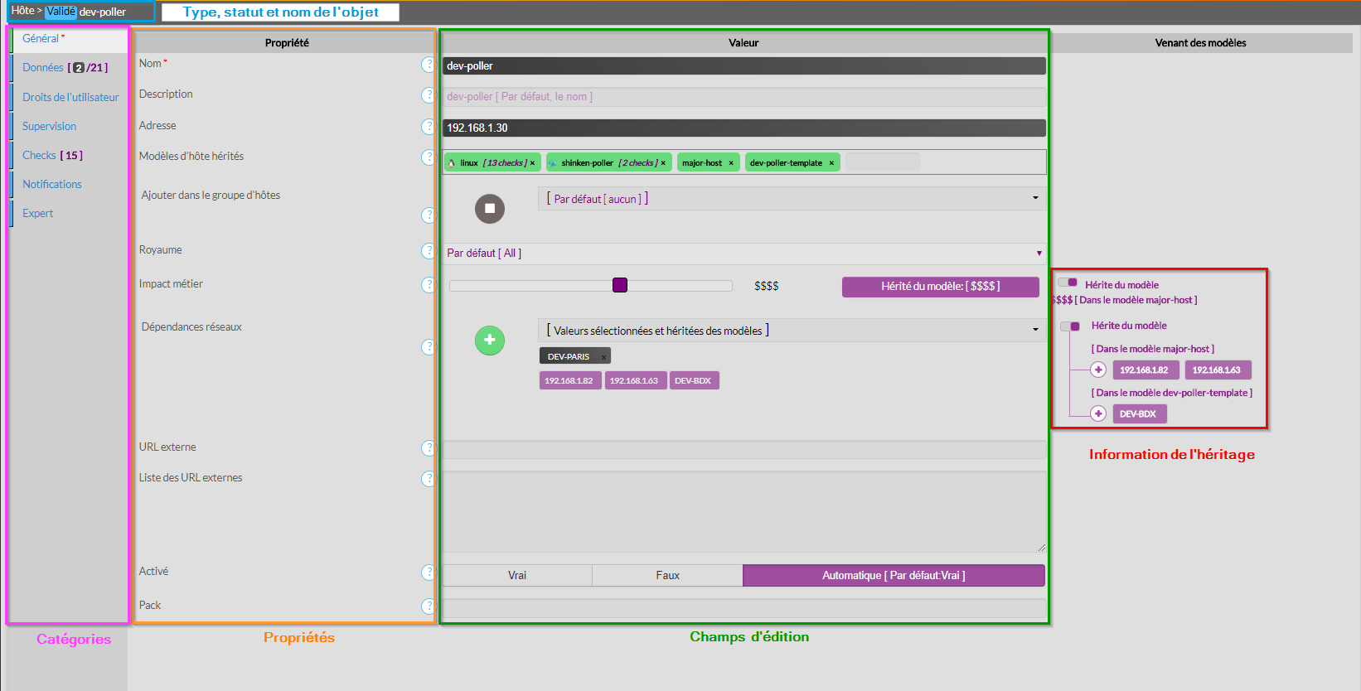1361x691 pixels.
Task: Select Automatique for the Activé setting
Action: 894,576
